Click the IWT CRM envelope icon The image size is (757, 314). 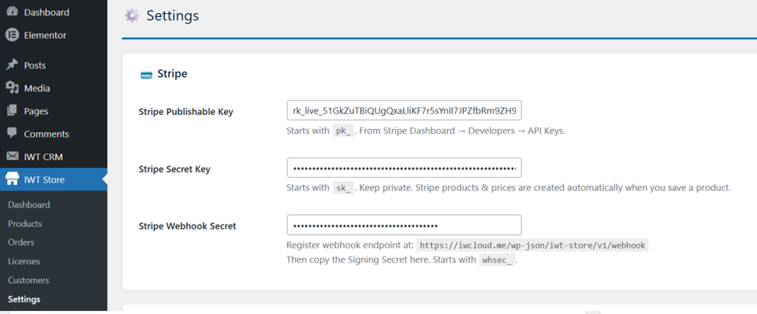[x=12, y=156]
